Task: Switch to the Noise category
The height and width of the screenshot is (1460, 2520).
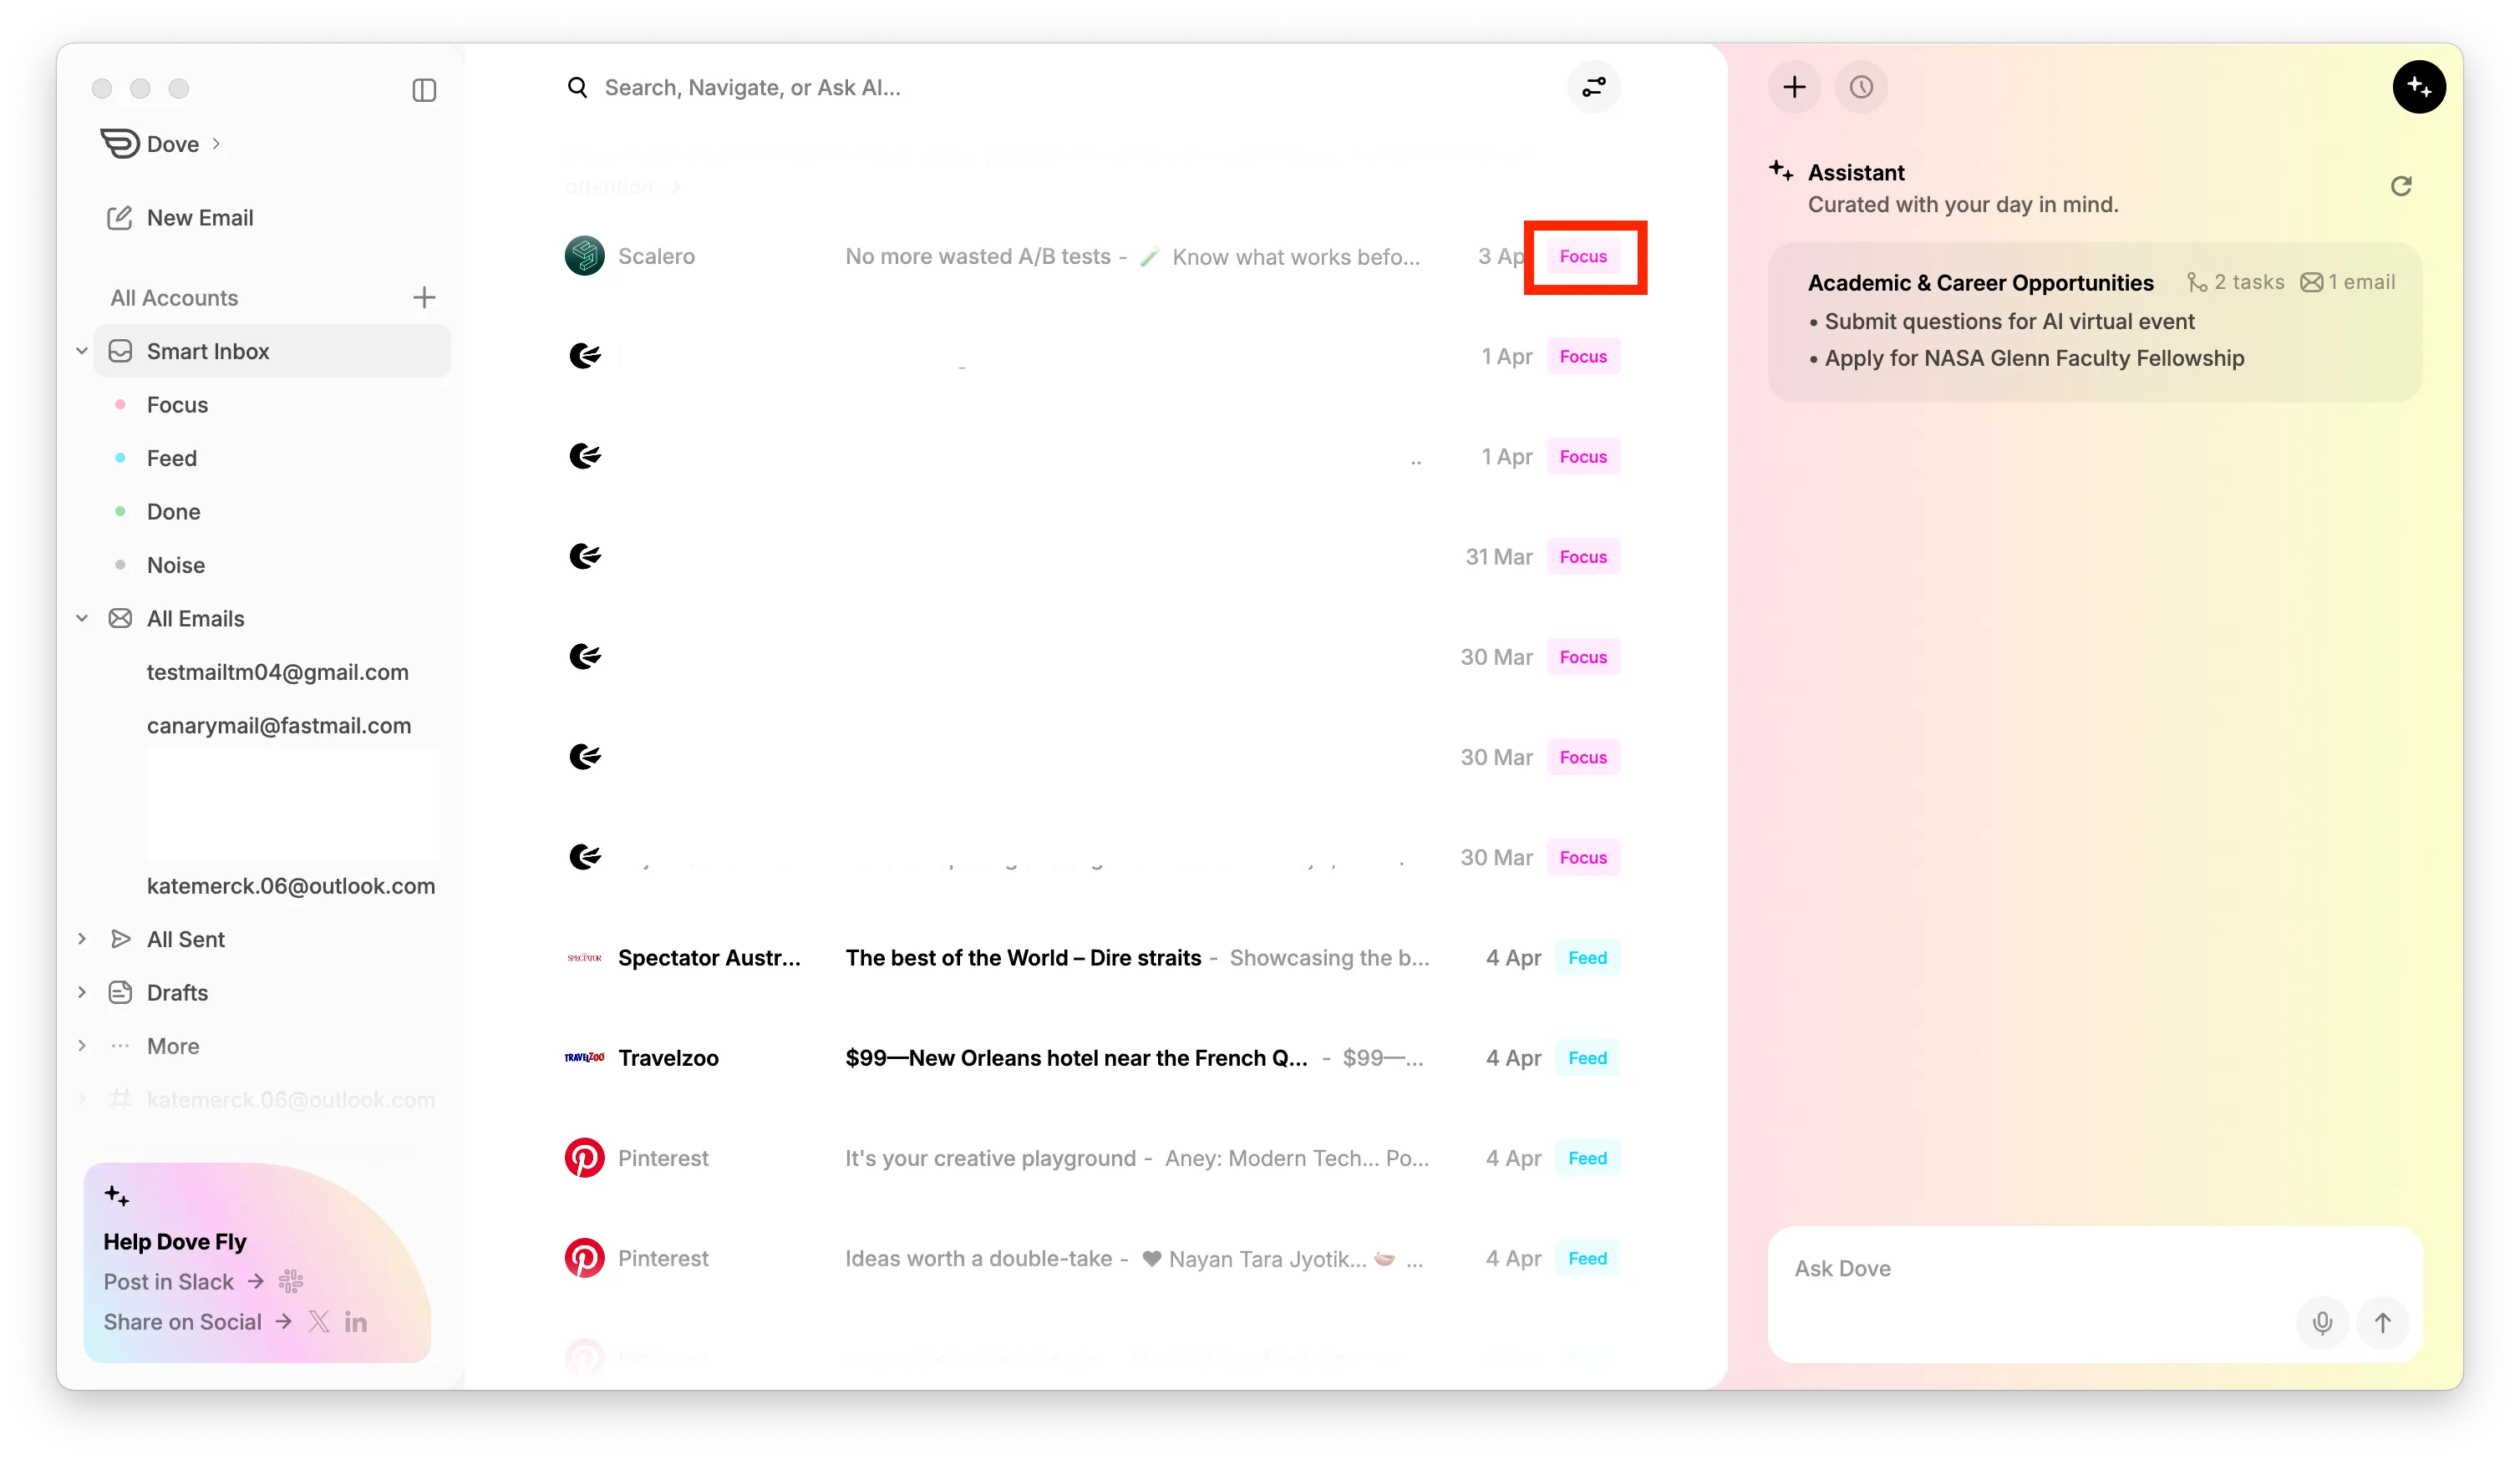Action: (x=176, y=565)
